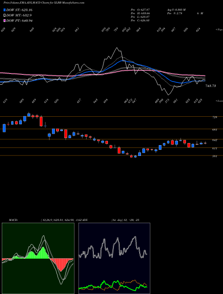Click the chart title mentioning MunafaSutra.com
Screen dimensions: 223x294
pyautogui.click(x=44, y=3)
